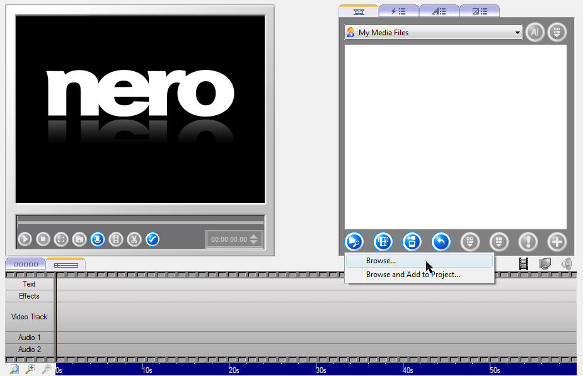Click the timecode field 00:00:00.00
The image size is (583, 376).
(x=229, y=239)
